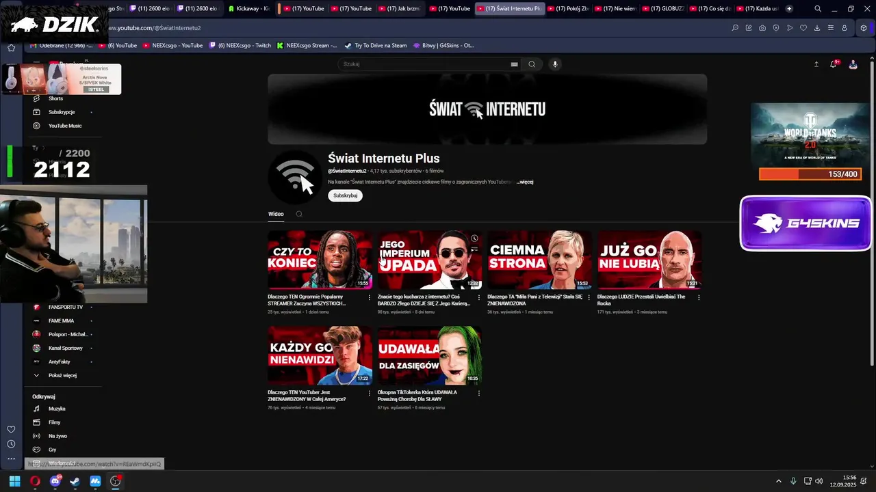Click the Opera tab search magnifier

click(x=818, y=9)
